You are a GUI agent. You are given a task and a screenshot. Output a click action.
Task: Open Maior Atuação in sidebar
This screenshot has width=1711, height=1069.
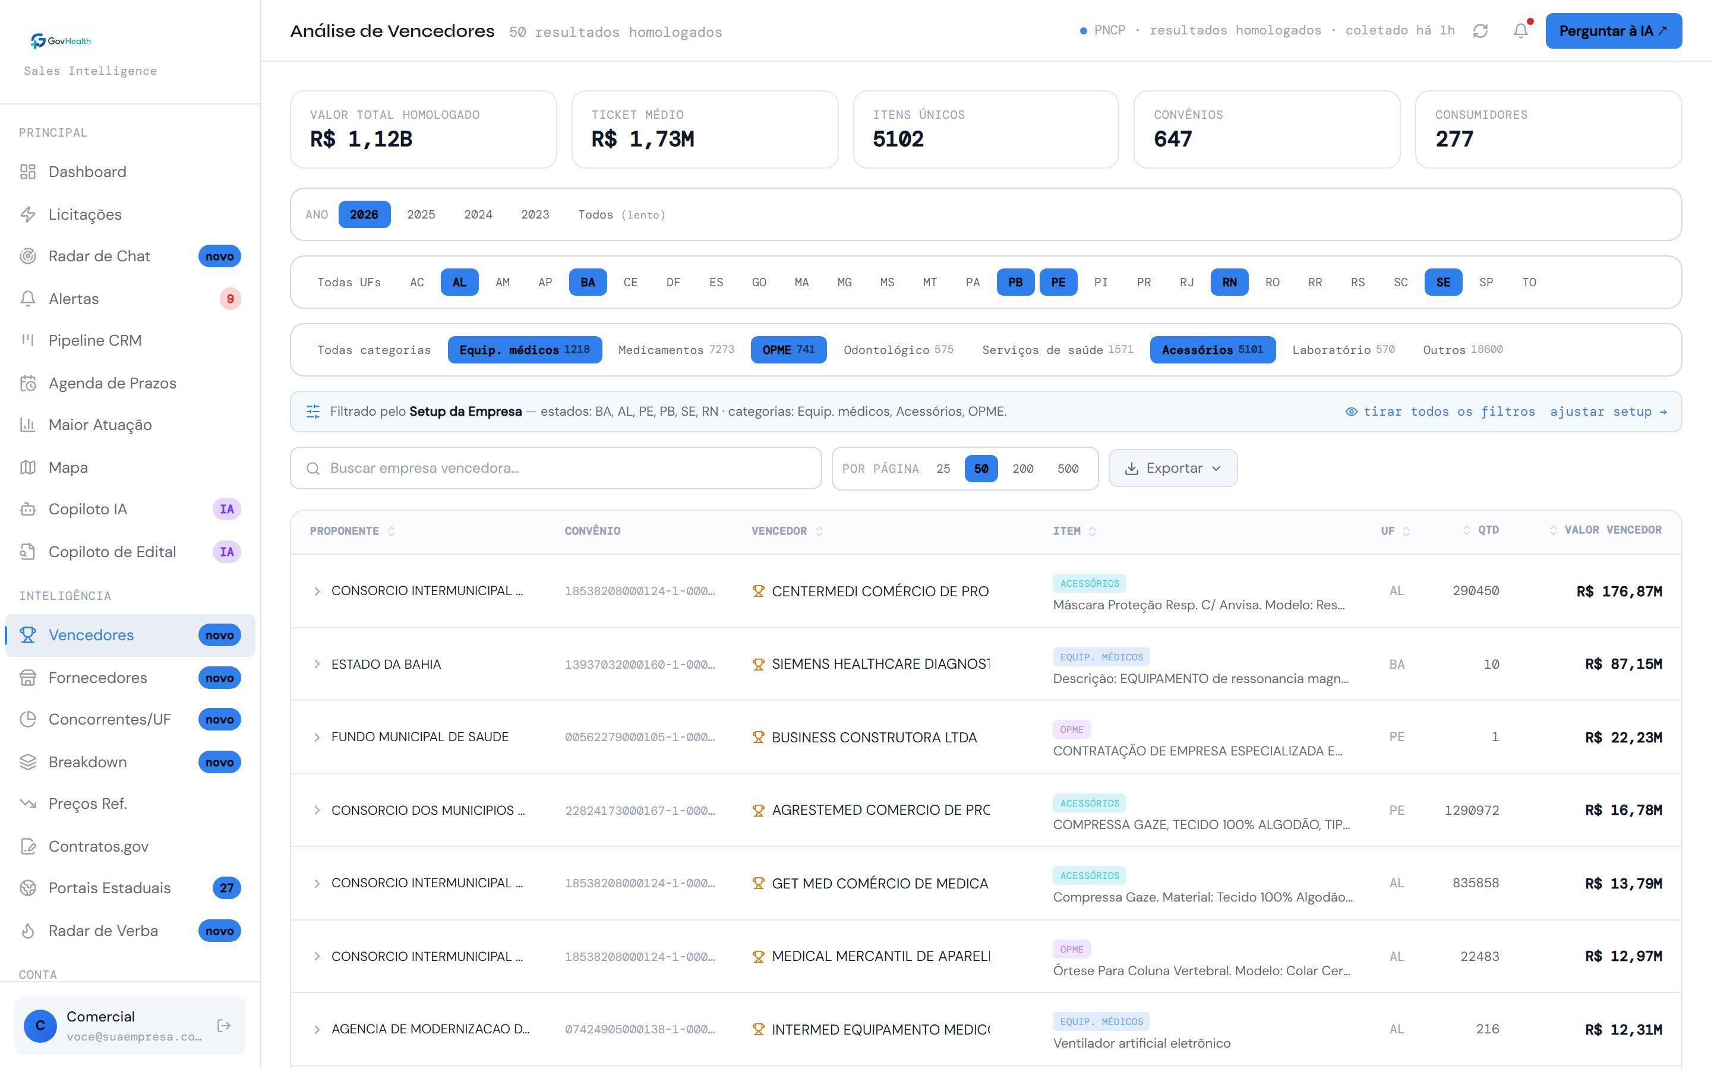tap(130, 425)
